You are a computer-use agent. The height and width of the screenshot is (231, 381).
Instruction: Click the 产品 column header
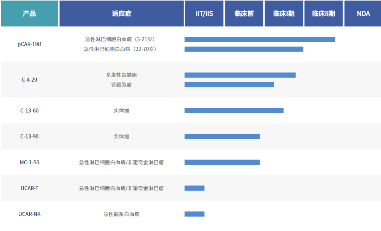29,14
